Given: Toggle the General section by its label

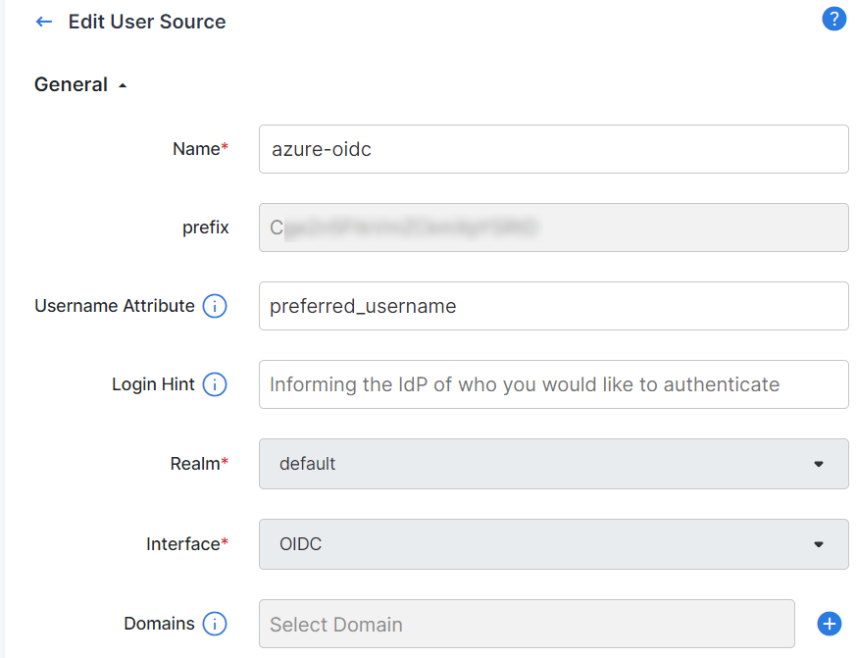Looking at the screenshot, I should tap(73, 84).
